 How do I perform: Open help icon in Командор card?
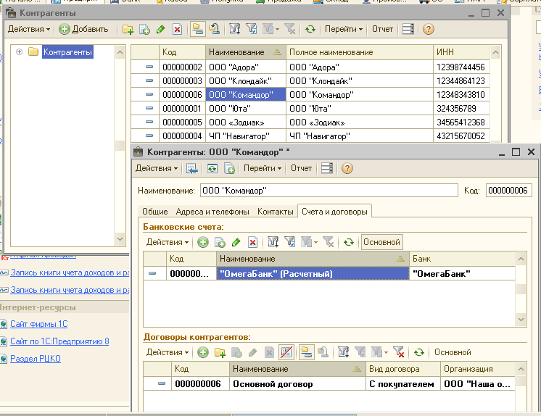347,168
